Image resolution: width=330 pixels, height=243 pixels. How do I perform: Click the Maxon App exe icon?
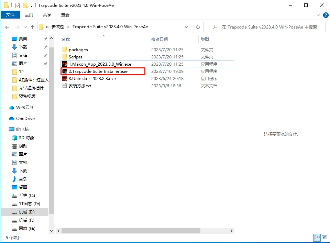click(65, 64)
